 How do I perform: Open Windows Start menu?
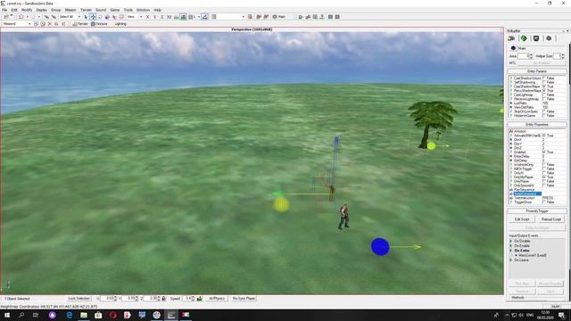tap(7, 315)
